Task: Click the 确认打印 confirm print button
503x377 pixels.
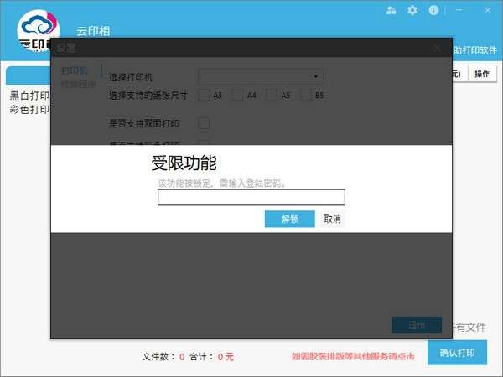Action: pyautogui.click(x=457, y=353)
